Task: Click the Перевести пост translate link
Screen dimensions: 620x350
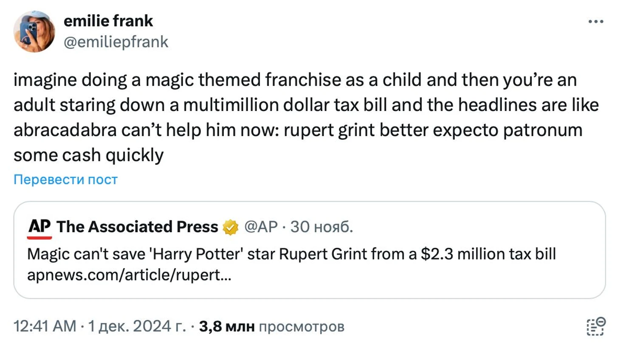Action: click(x=65, y=180)
